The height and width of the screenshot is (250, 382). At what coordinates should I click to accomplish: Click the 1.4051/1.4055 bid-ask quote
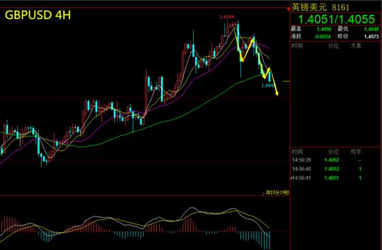[336, 19]
